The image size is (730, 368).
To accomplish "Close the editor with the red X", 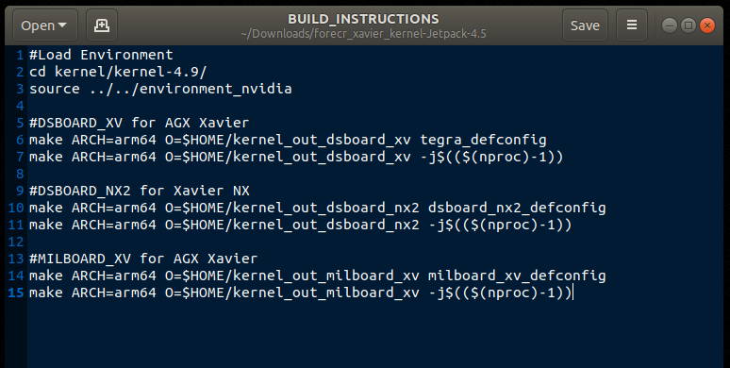I will (707, 25).
